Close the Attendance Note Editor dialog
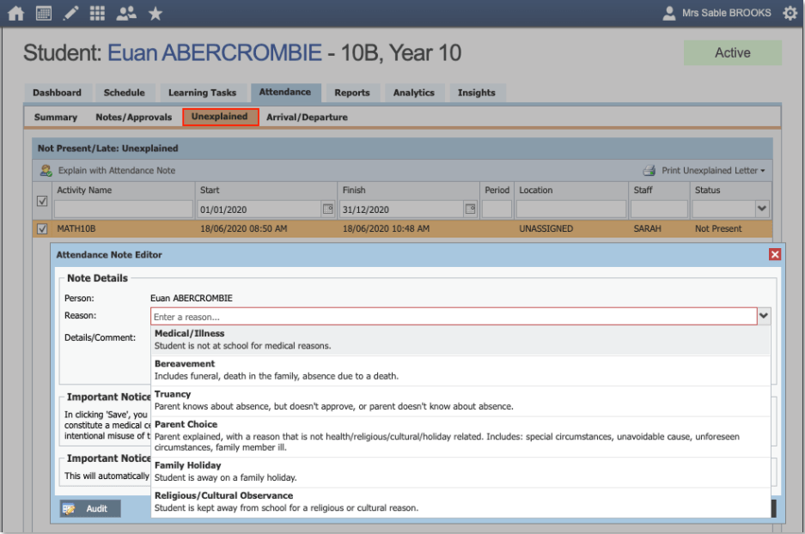The height and width of the screenshot is (534, 805). [775, 254]
